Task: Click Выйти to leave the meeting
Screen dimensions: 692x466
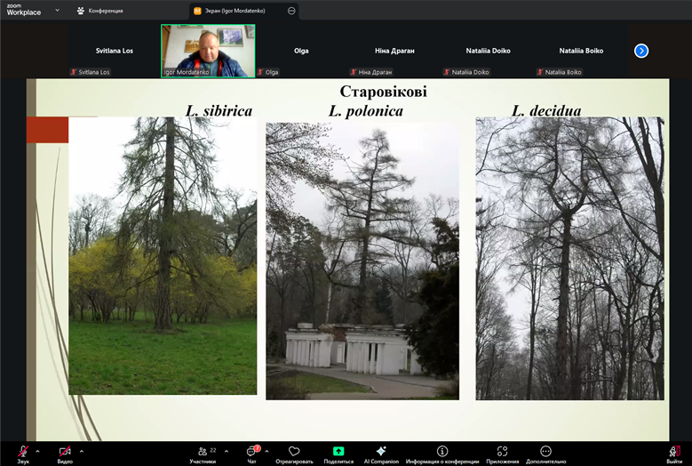Action: [674, 452]
